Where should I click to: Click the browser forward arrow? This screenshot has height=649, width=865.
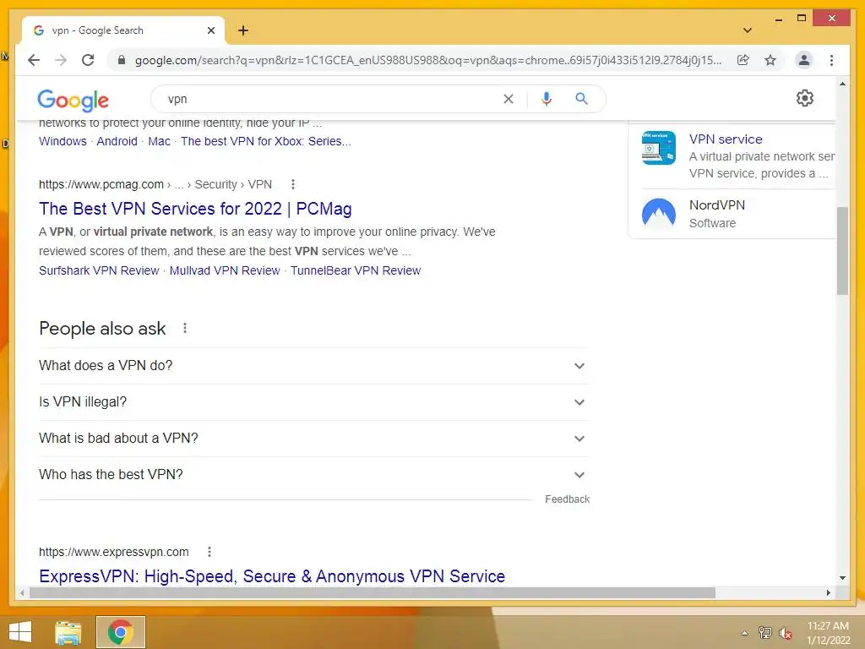(x=61, y=60)
